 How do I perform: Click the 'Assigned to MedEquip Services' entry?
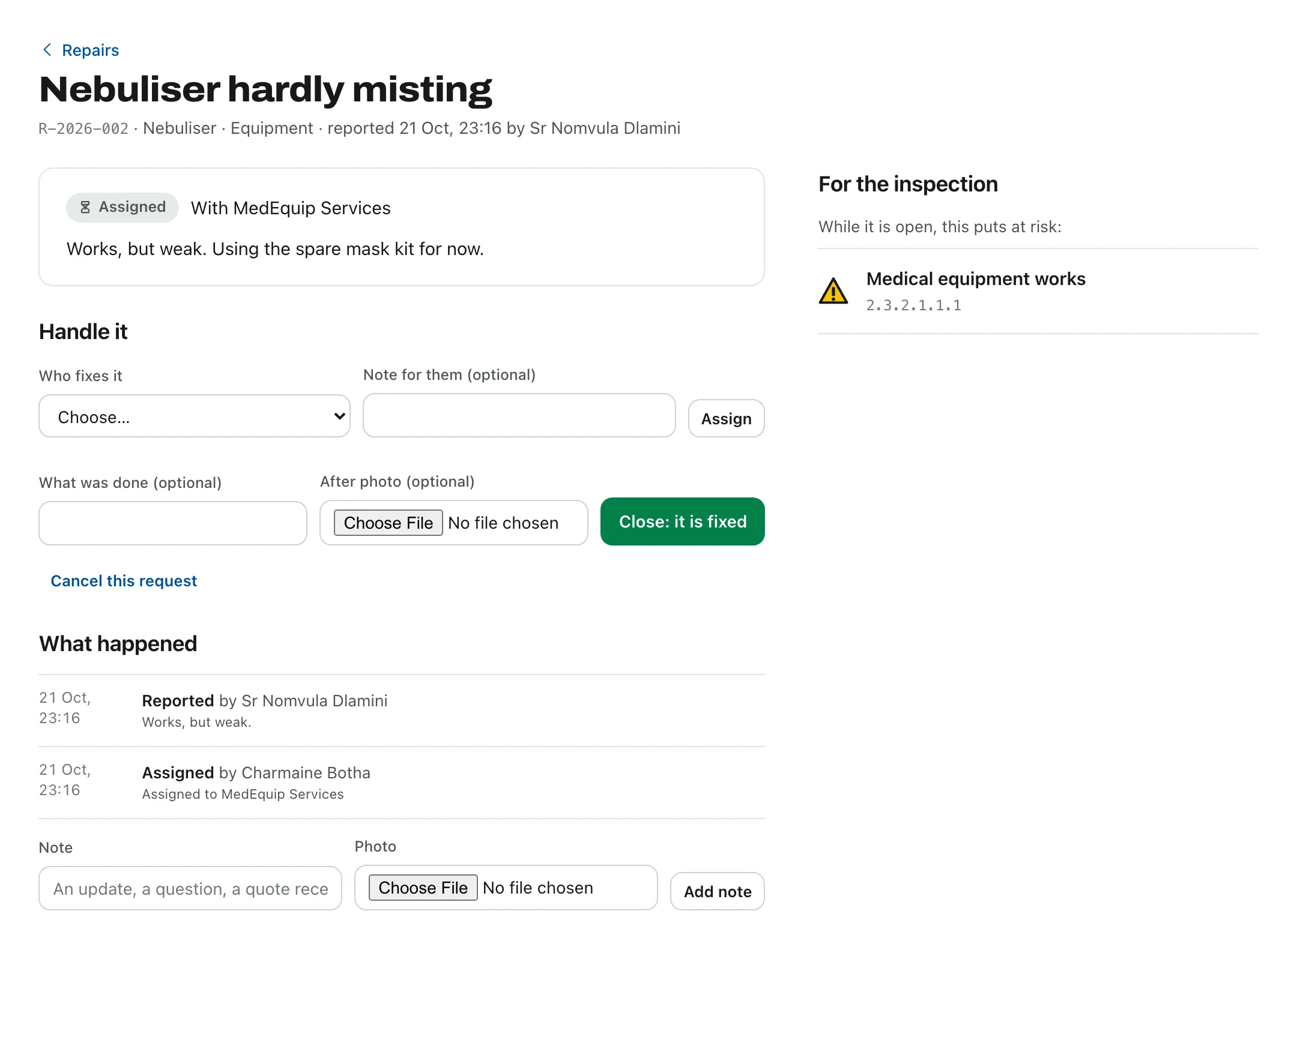tap(243, 794)
